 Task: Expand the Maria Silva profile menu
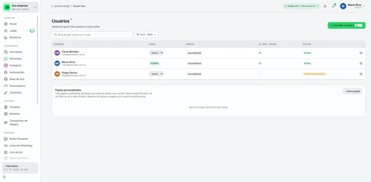pyautogui.click(x=352, y=6)
